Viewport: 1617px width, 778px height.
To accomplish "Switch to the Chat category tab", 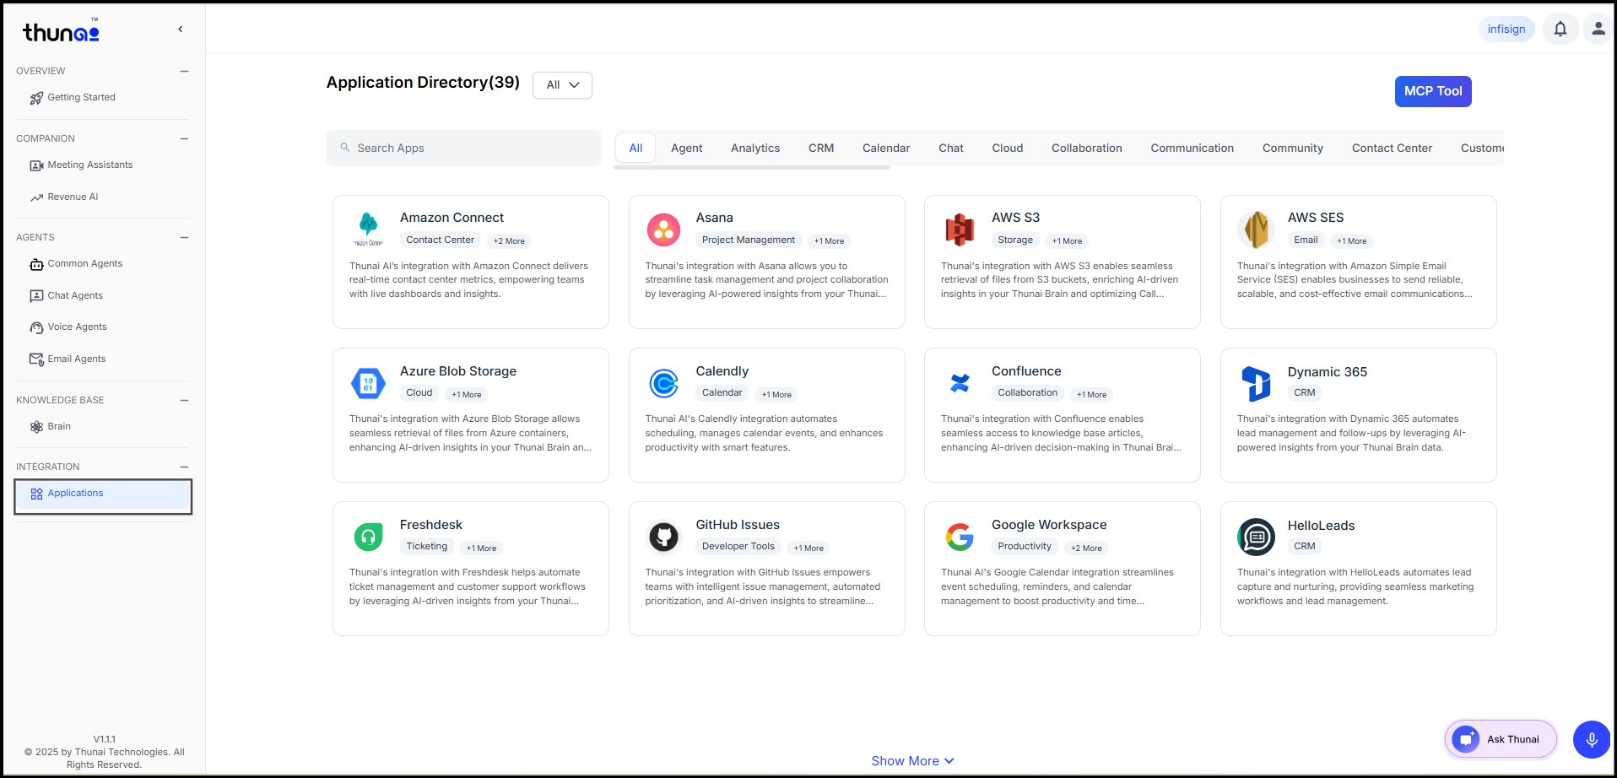I will point(951,149).
